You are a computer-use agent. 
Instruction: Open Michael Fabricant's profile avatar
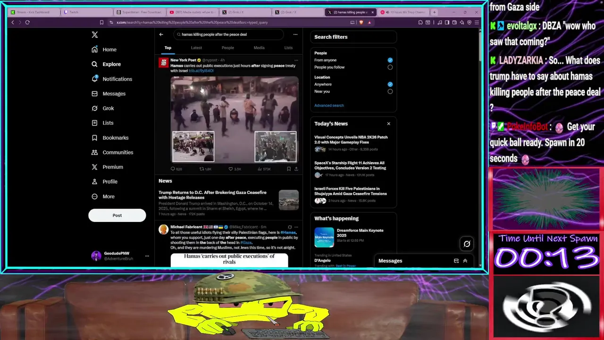[163, 229]
